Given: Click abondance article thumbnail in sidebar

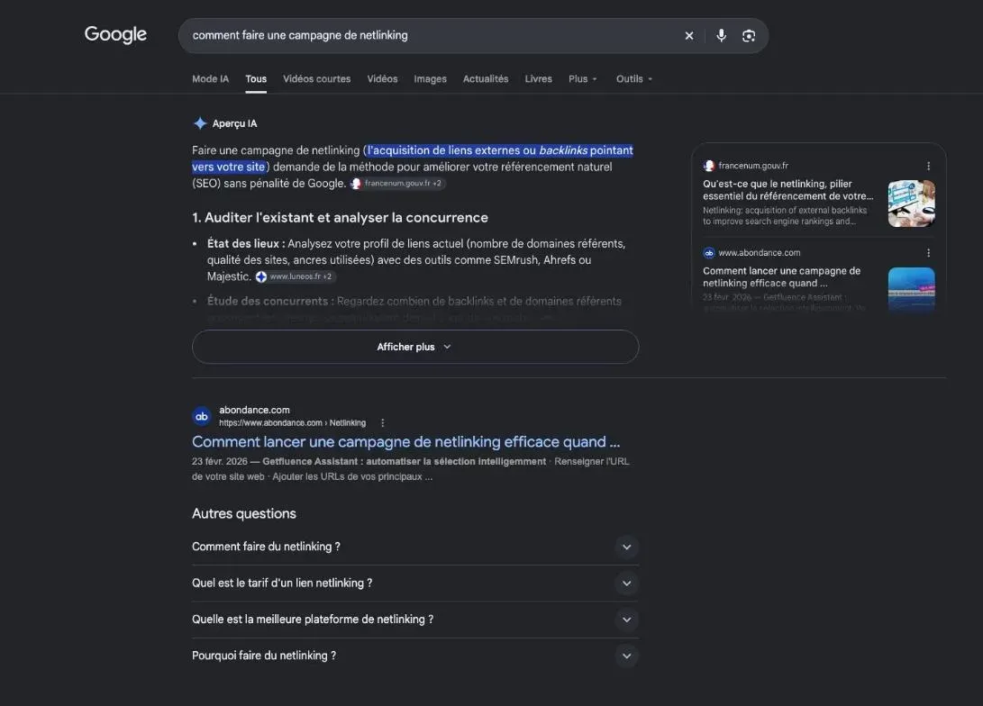Looking at the screenshot, I should [x=912, y=289].
